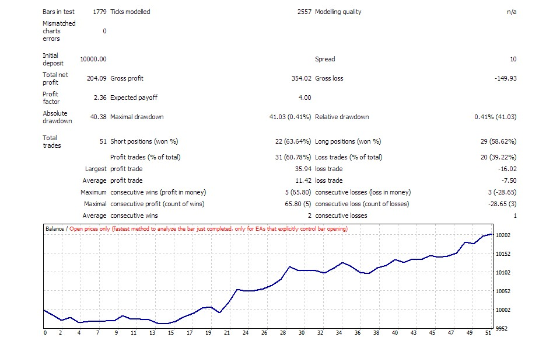Select the "Relative drawdown" label
560x337 pixels.
pyautogui.click(x=342, y=117)
